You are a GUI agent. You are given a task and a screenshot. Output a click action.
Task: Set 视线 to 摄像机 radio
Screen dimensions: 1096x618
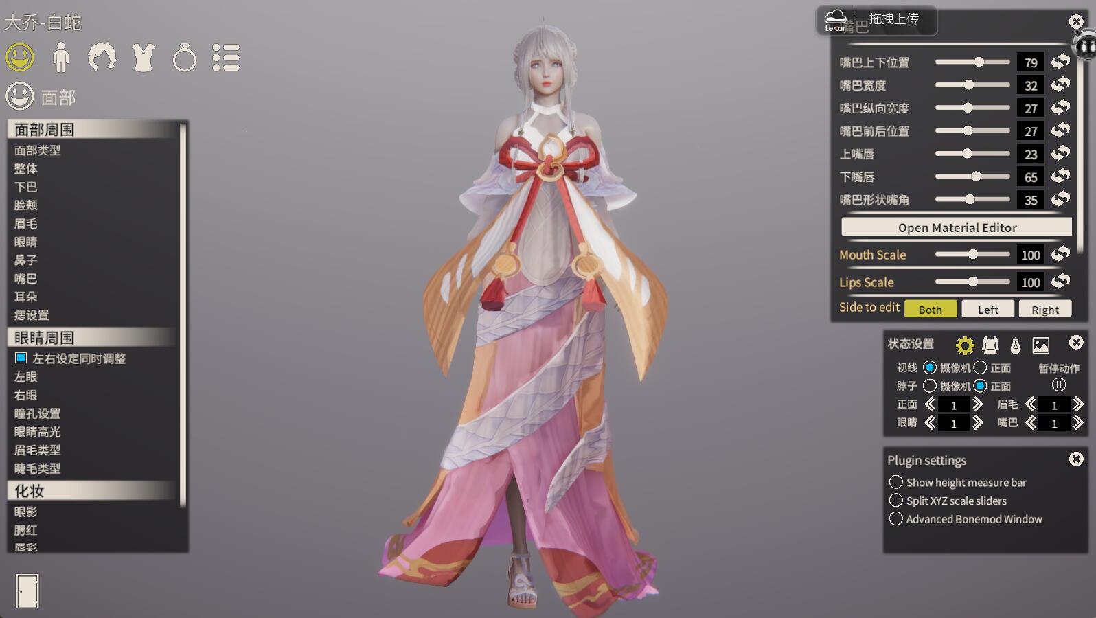coord(930,367)
